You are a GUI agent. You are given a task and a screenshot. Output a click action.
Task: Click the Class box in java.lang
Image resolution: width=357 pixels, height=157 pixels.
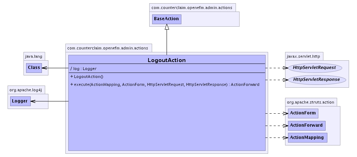(x=34, y=67)
